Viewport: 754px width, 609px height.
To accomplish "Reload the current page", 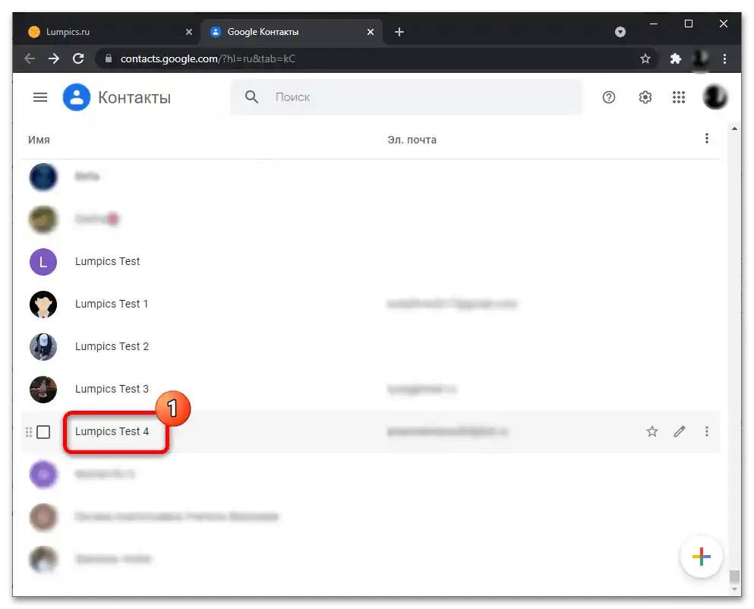I will pyautogui.click(x=78, y=58).
